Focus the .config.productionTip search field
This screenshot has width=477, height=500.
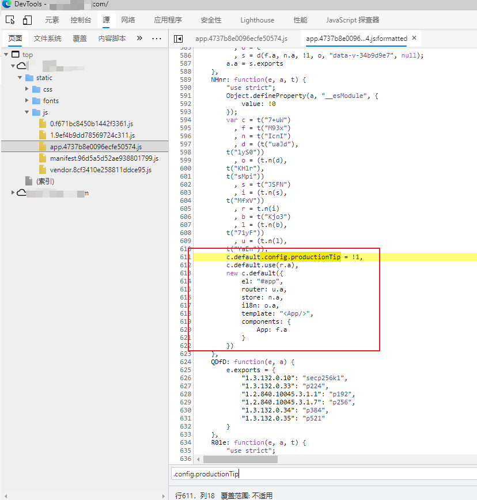click(x=324, y=474)
